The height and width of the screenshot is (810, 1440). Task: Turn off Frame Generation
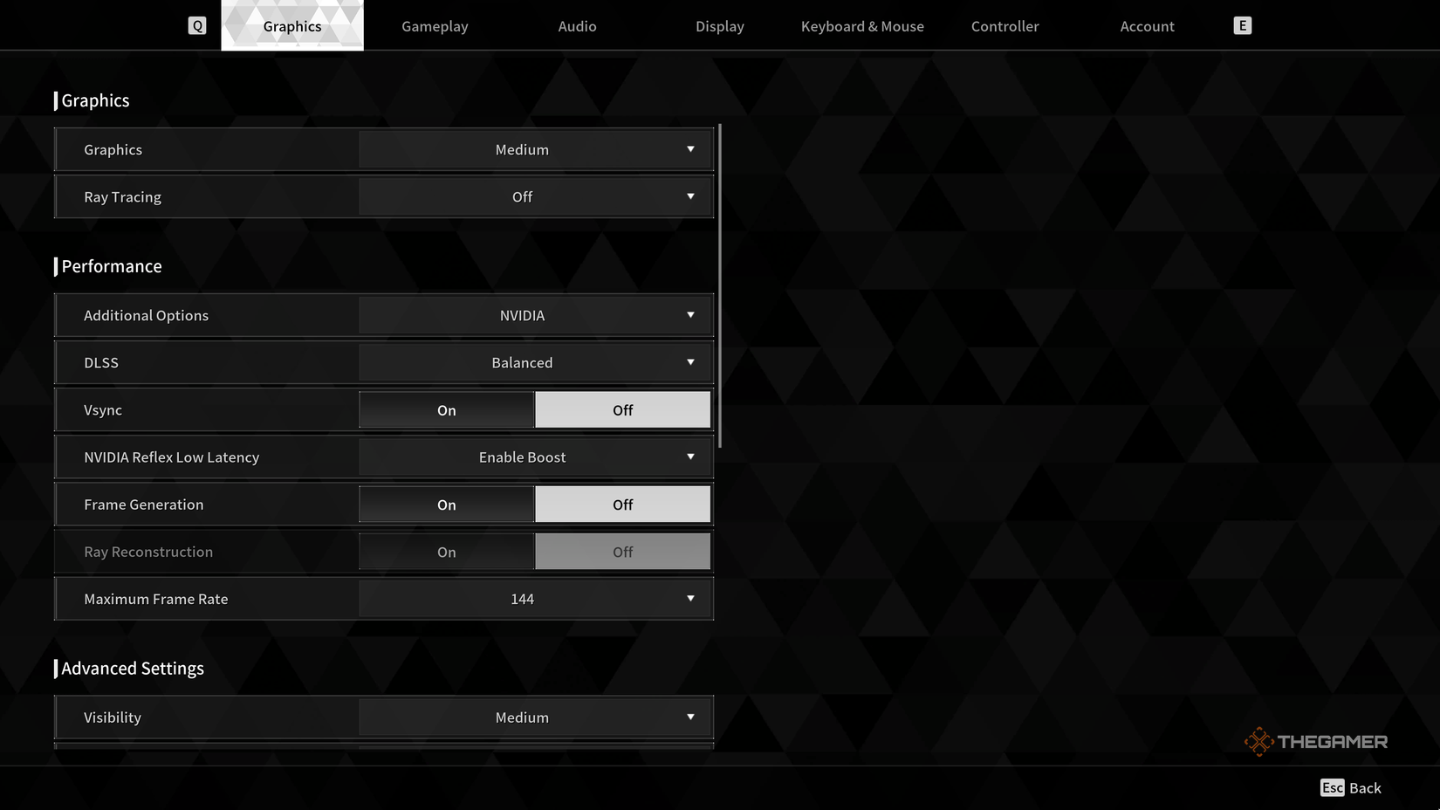(622, 504)
